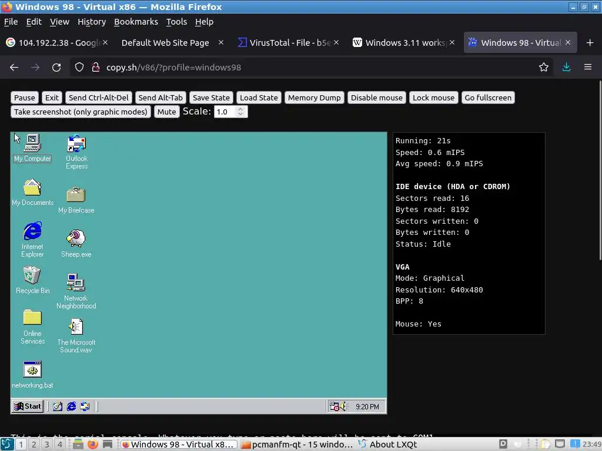This screenshot has width=602, height=451.
Task: Switch to the About LXQt taskbar window
Action: pos(388,445)
